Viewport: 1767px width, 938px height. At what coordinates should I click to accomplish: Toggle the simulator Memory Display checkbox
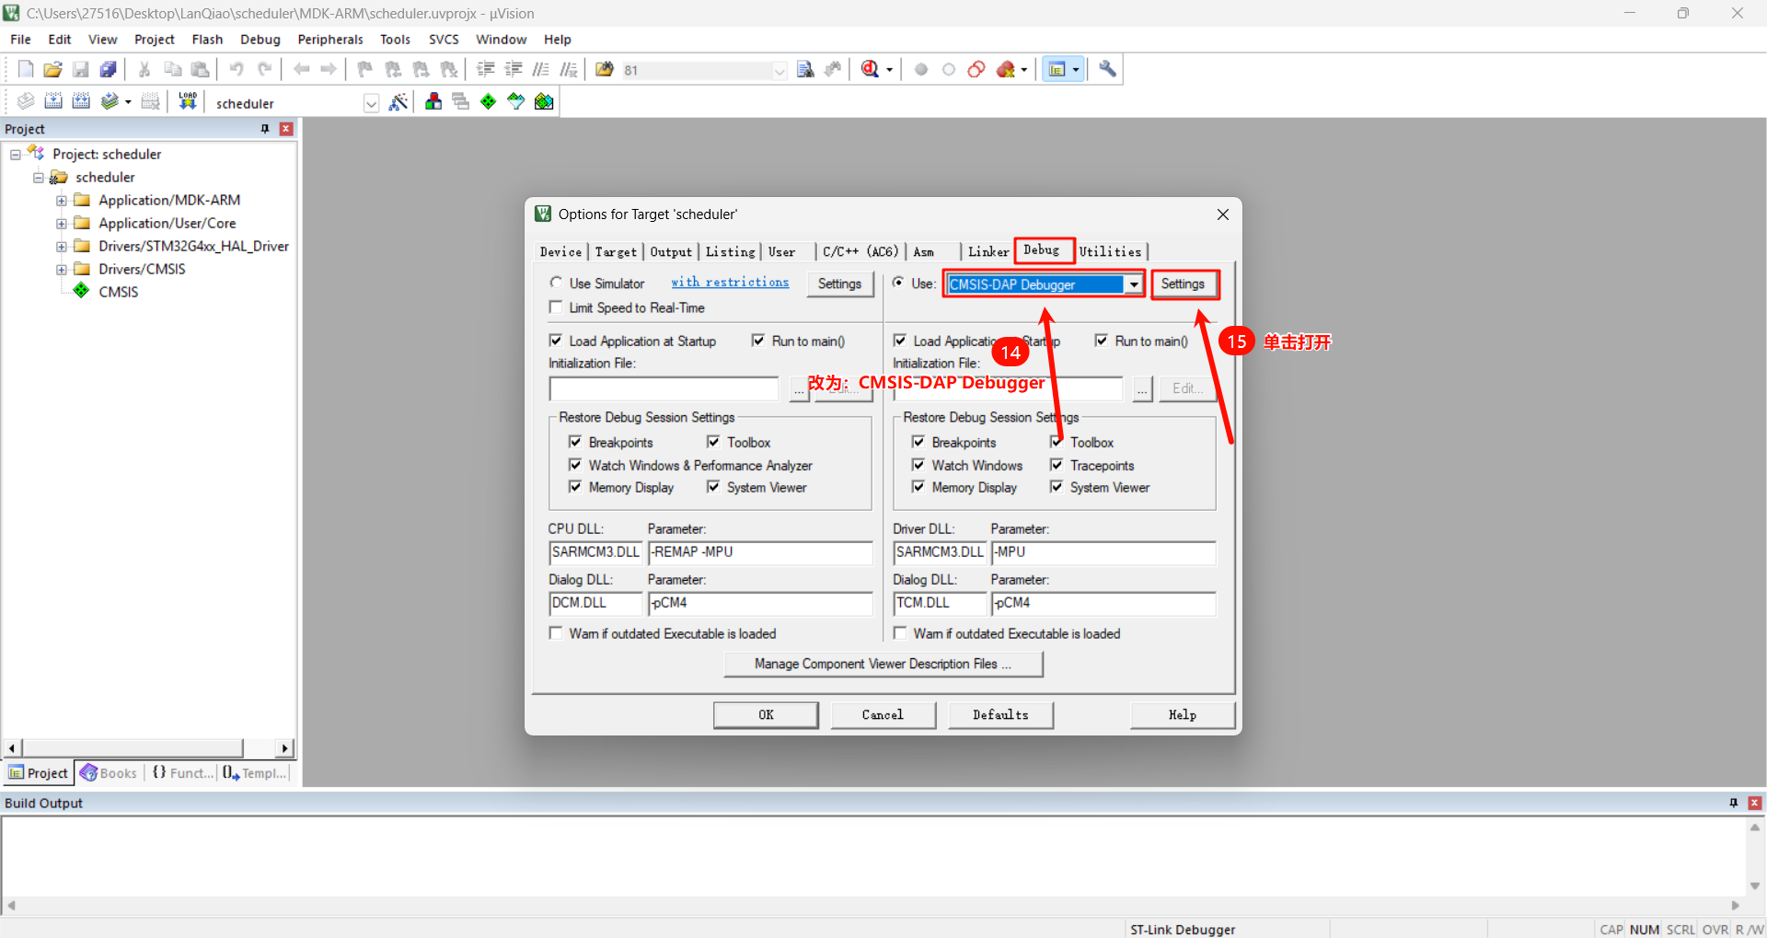click(x=575, y=487)
